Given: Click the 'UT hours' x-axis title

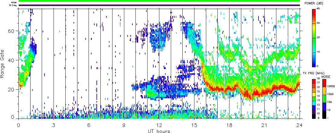Looking at the screenshot, I should [159, 131].
